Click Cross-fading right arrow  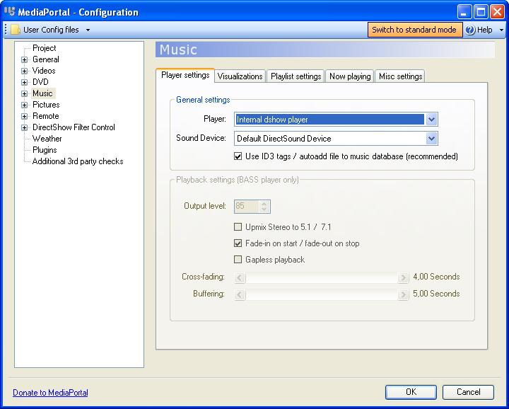coord(403,277)
